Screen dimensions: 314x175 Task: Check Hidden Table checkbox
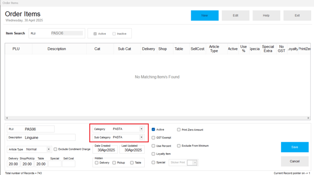pos(132,163)
